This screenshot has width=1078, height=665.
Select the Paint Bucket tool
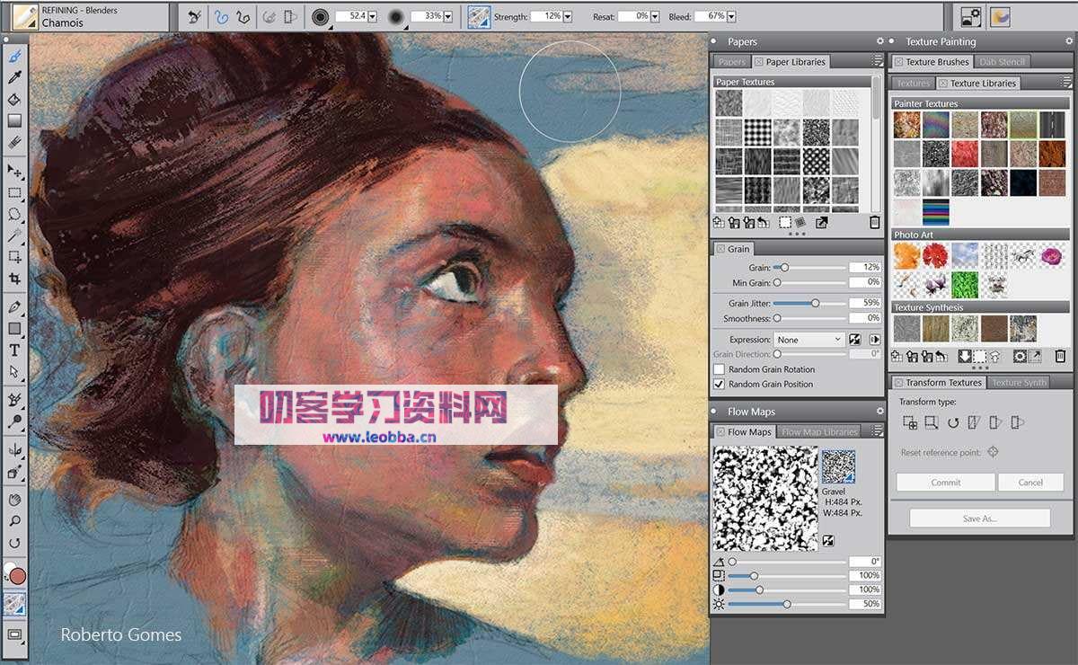tap(14, 99)
